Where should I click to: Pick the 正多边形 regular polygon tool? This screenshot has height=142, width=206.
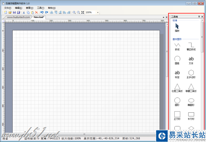point(191,74)
